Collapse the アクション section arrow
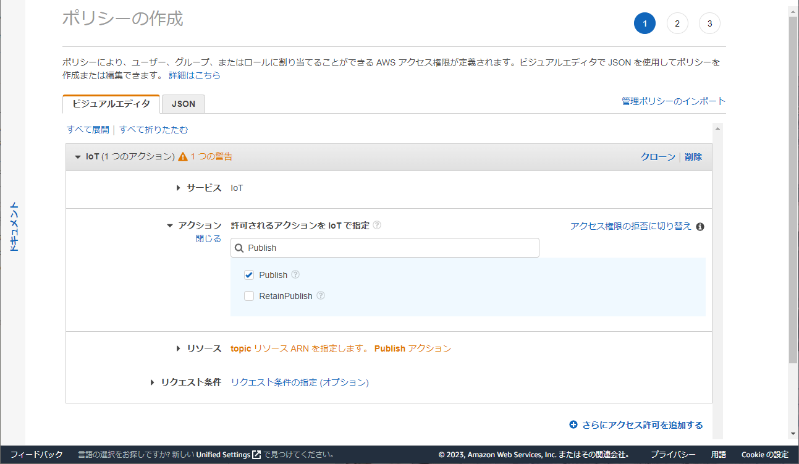799x464 pixels. coord(171,226)
